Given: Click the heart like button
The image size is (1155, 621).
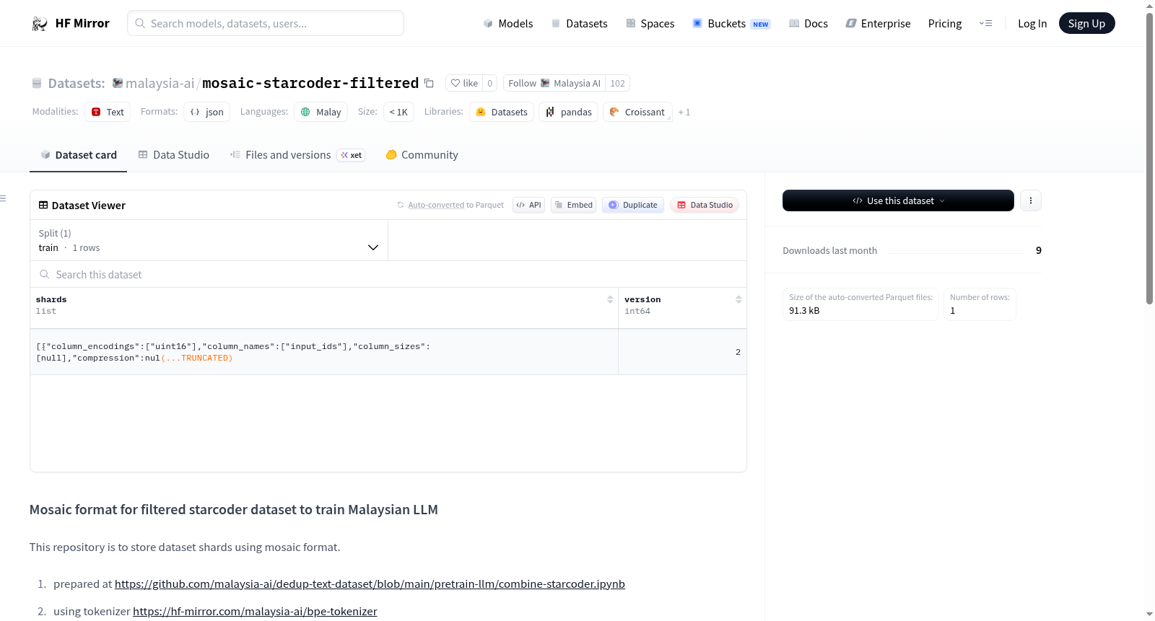Looking at the screenshot, I should 464,83.
